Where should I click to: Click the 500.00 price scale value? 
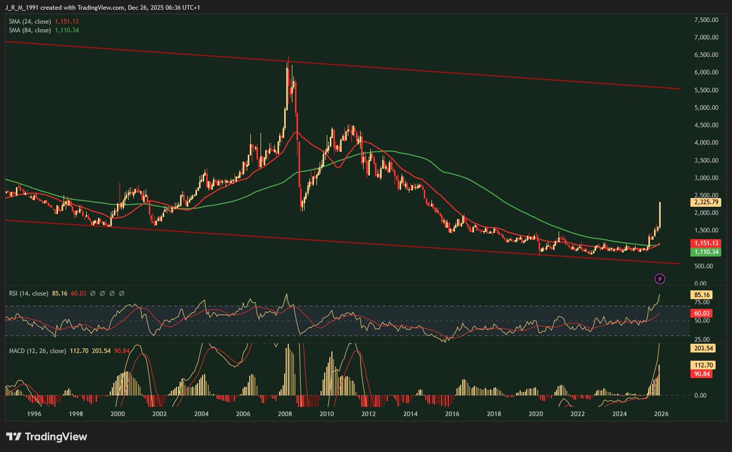pos(703,267)
